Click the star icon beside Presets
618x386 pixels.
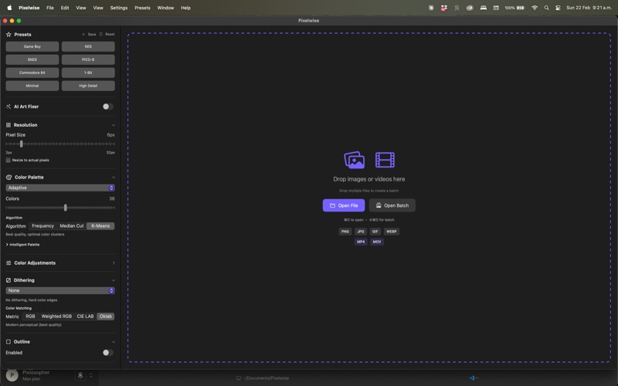coord(8,34)
